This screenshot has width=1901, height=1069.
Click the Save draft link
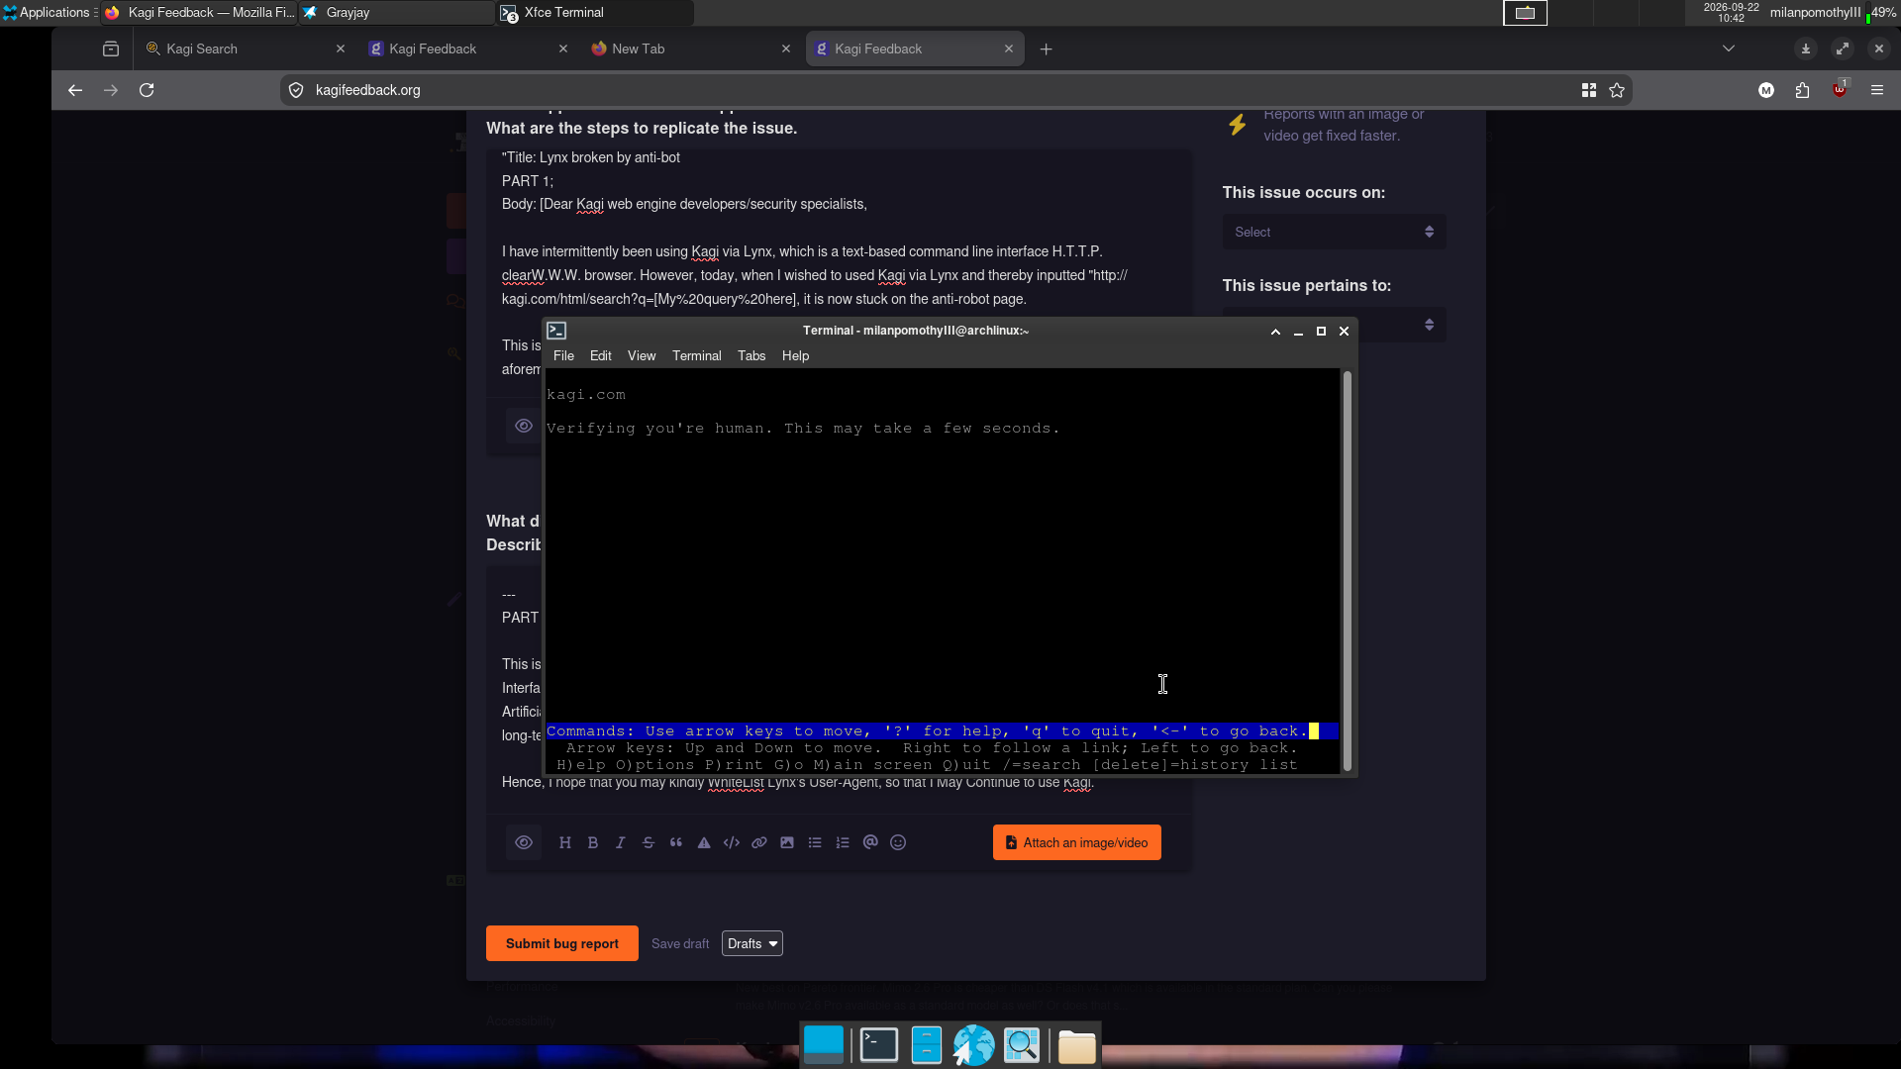680,943
